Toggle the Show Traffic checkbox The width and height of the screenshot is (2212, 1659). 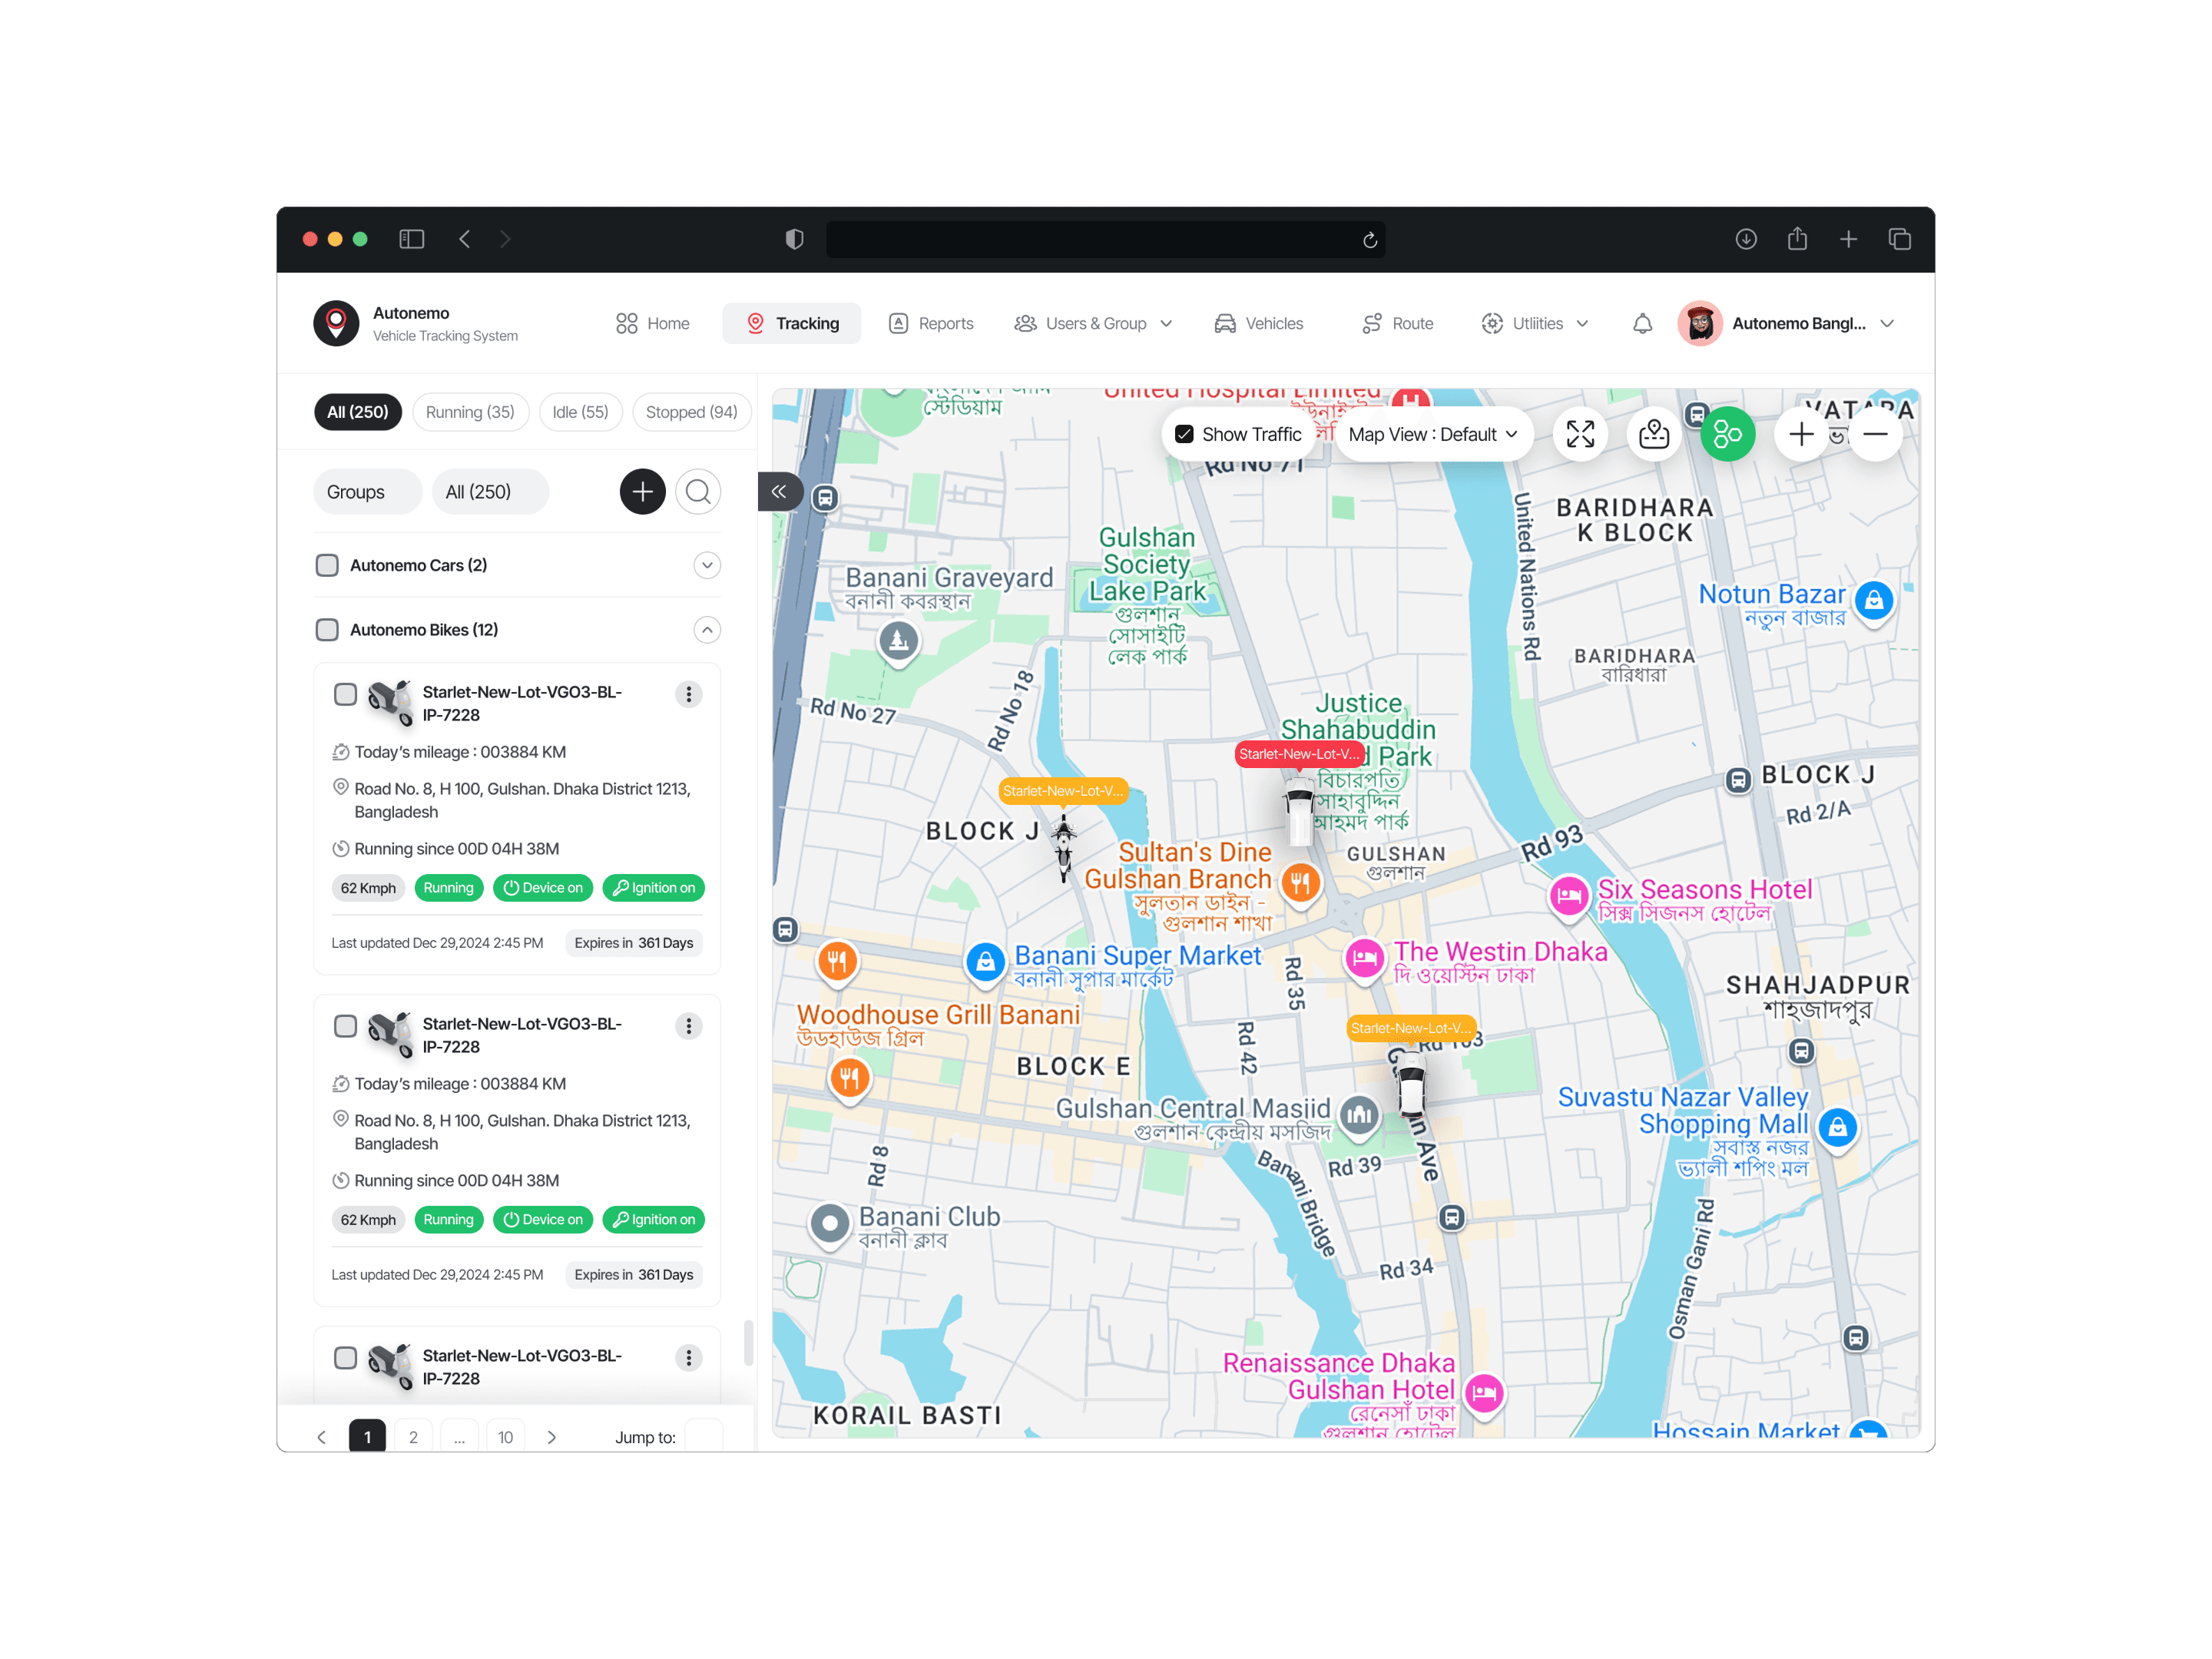coord(1184,434)
